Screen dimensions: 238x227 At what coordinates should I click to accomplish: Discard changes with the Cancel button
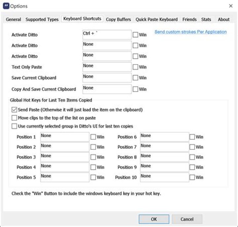pyautogui.click(x=187, y=219)
